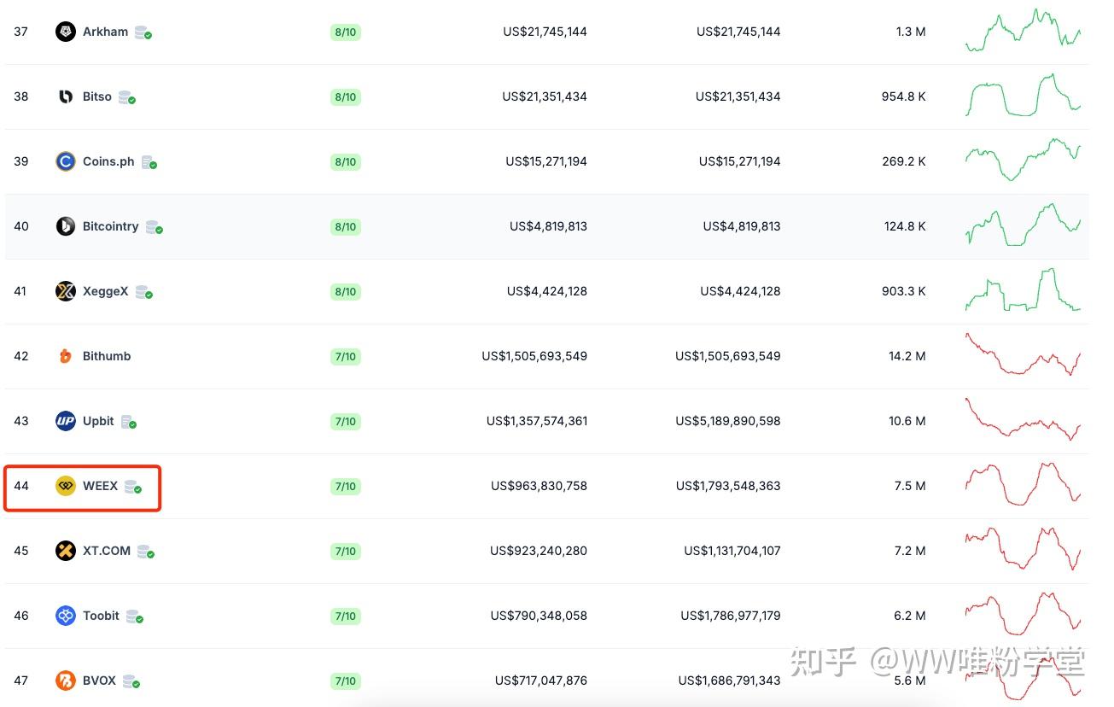Click WEEX's 7/10 trust score badge
The width and height of the screenshot is (1114, 707).
click(x=346, y=487)
